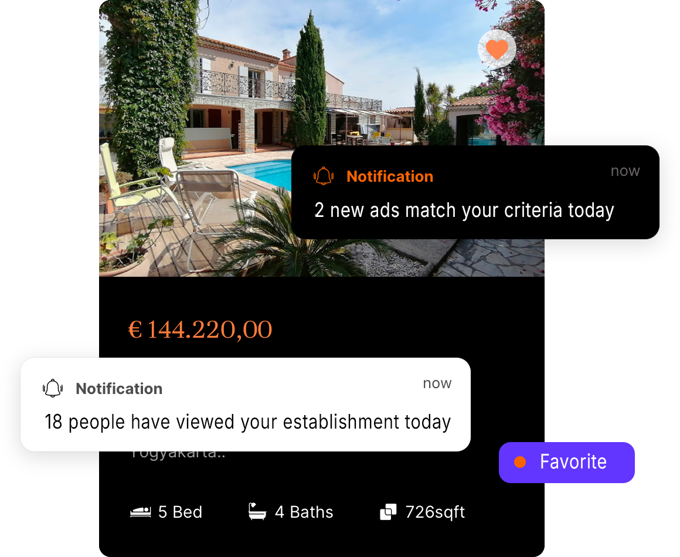Viewport: 680px width, 557px height.
Task: Toggle the heart favorite icon on photo
Action: point(497,49)
